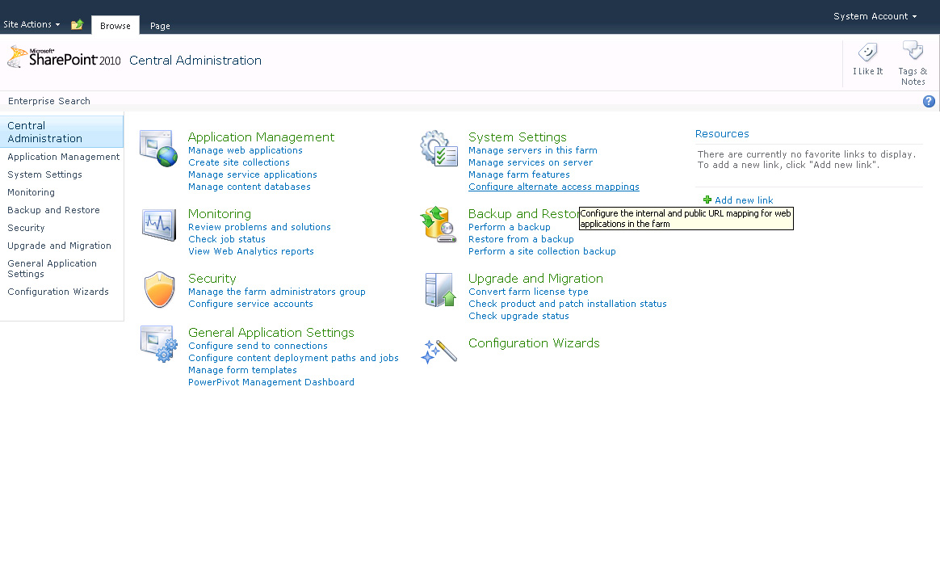
Task: Click the Configuration Wizards wand icon
Action: 439,352
